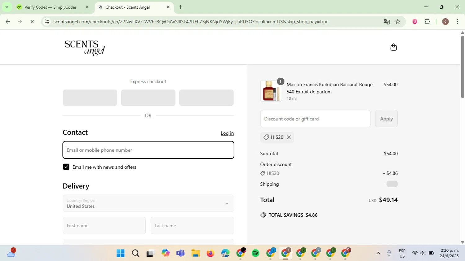465x261 pixels.
Task: Open Microsoft Teams from the taskbar
Action: 180,254
